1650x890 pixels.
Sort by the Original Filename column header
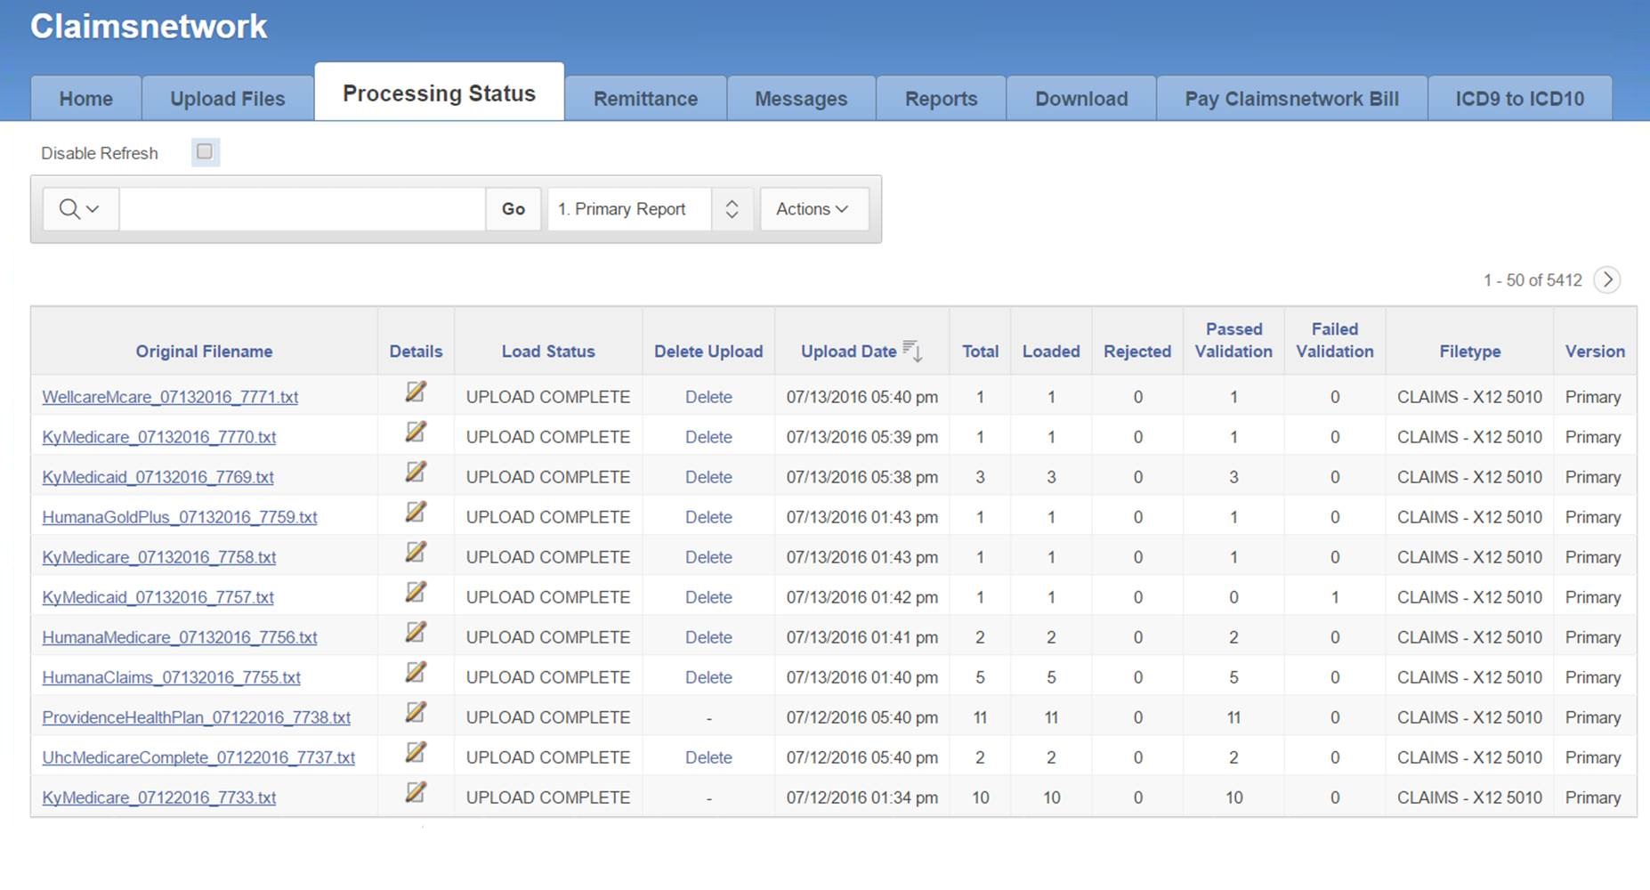[x=204, y=352]
